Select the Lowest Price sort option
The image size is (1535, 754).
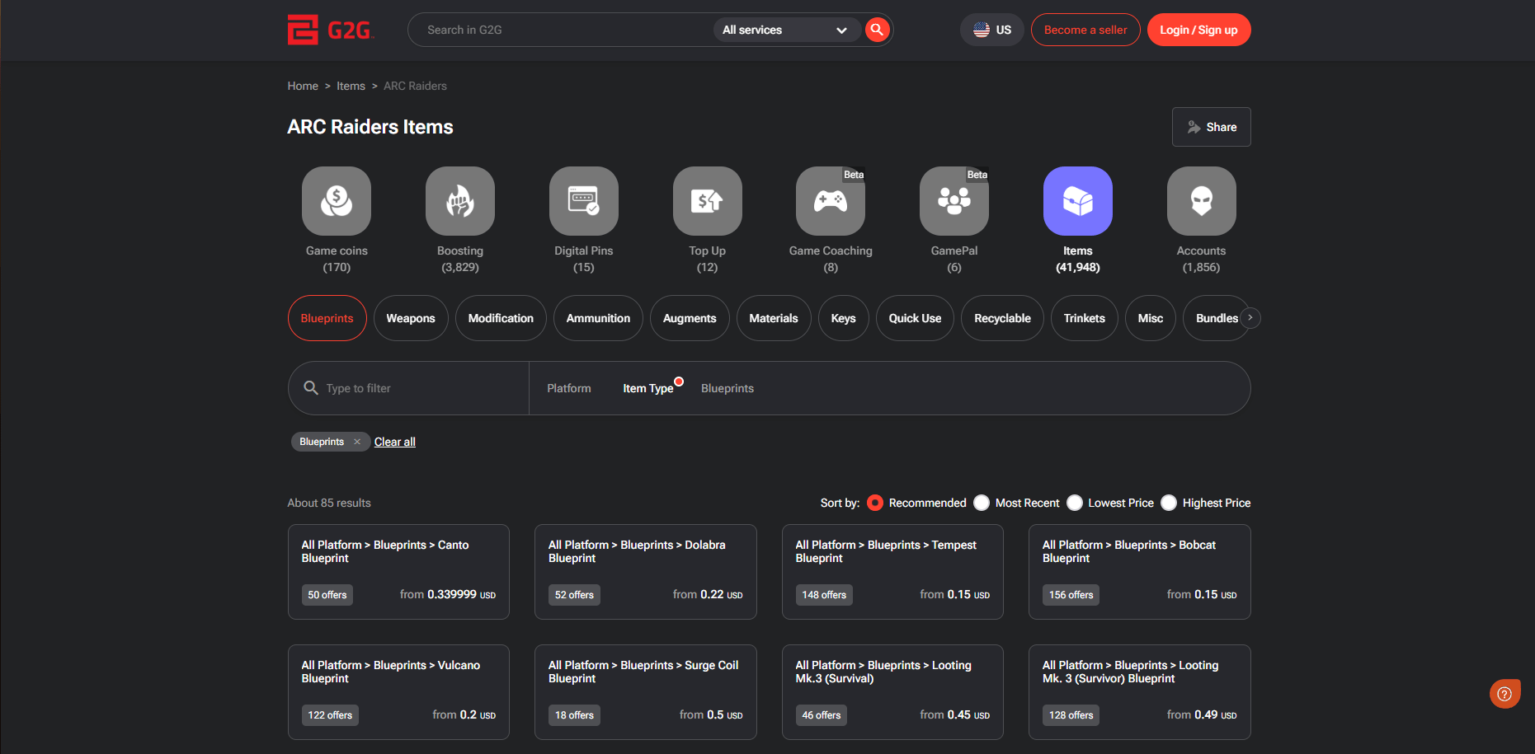pos(1075,503)
